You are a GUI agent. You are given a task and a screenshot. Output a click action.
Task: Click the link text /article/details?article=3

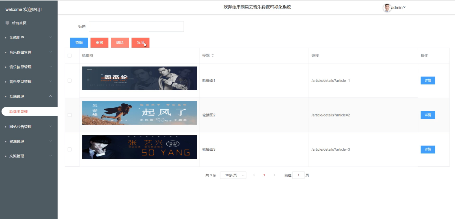pos(331,149)
